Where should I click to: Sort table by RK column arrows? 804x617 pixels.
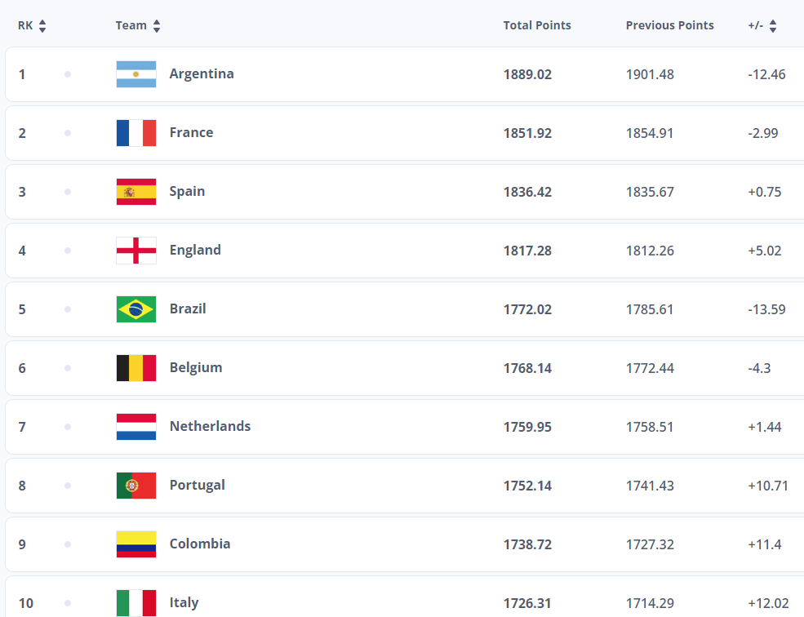click(42, 26)
